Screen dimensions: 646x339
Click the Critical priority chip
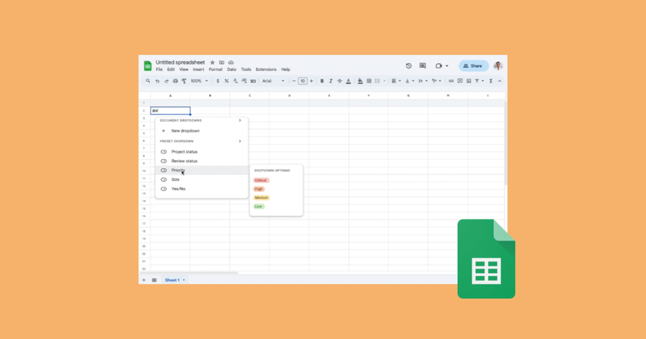point(261,180)
